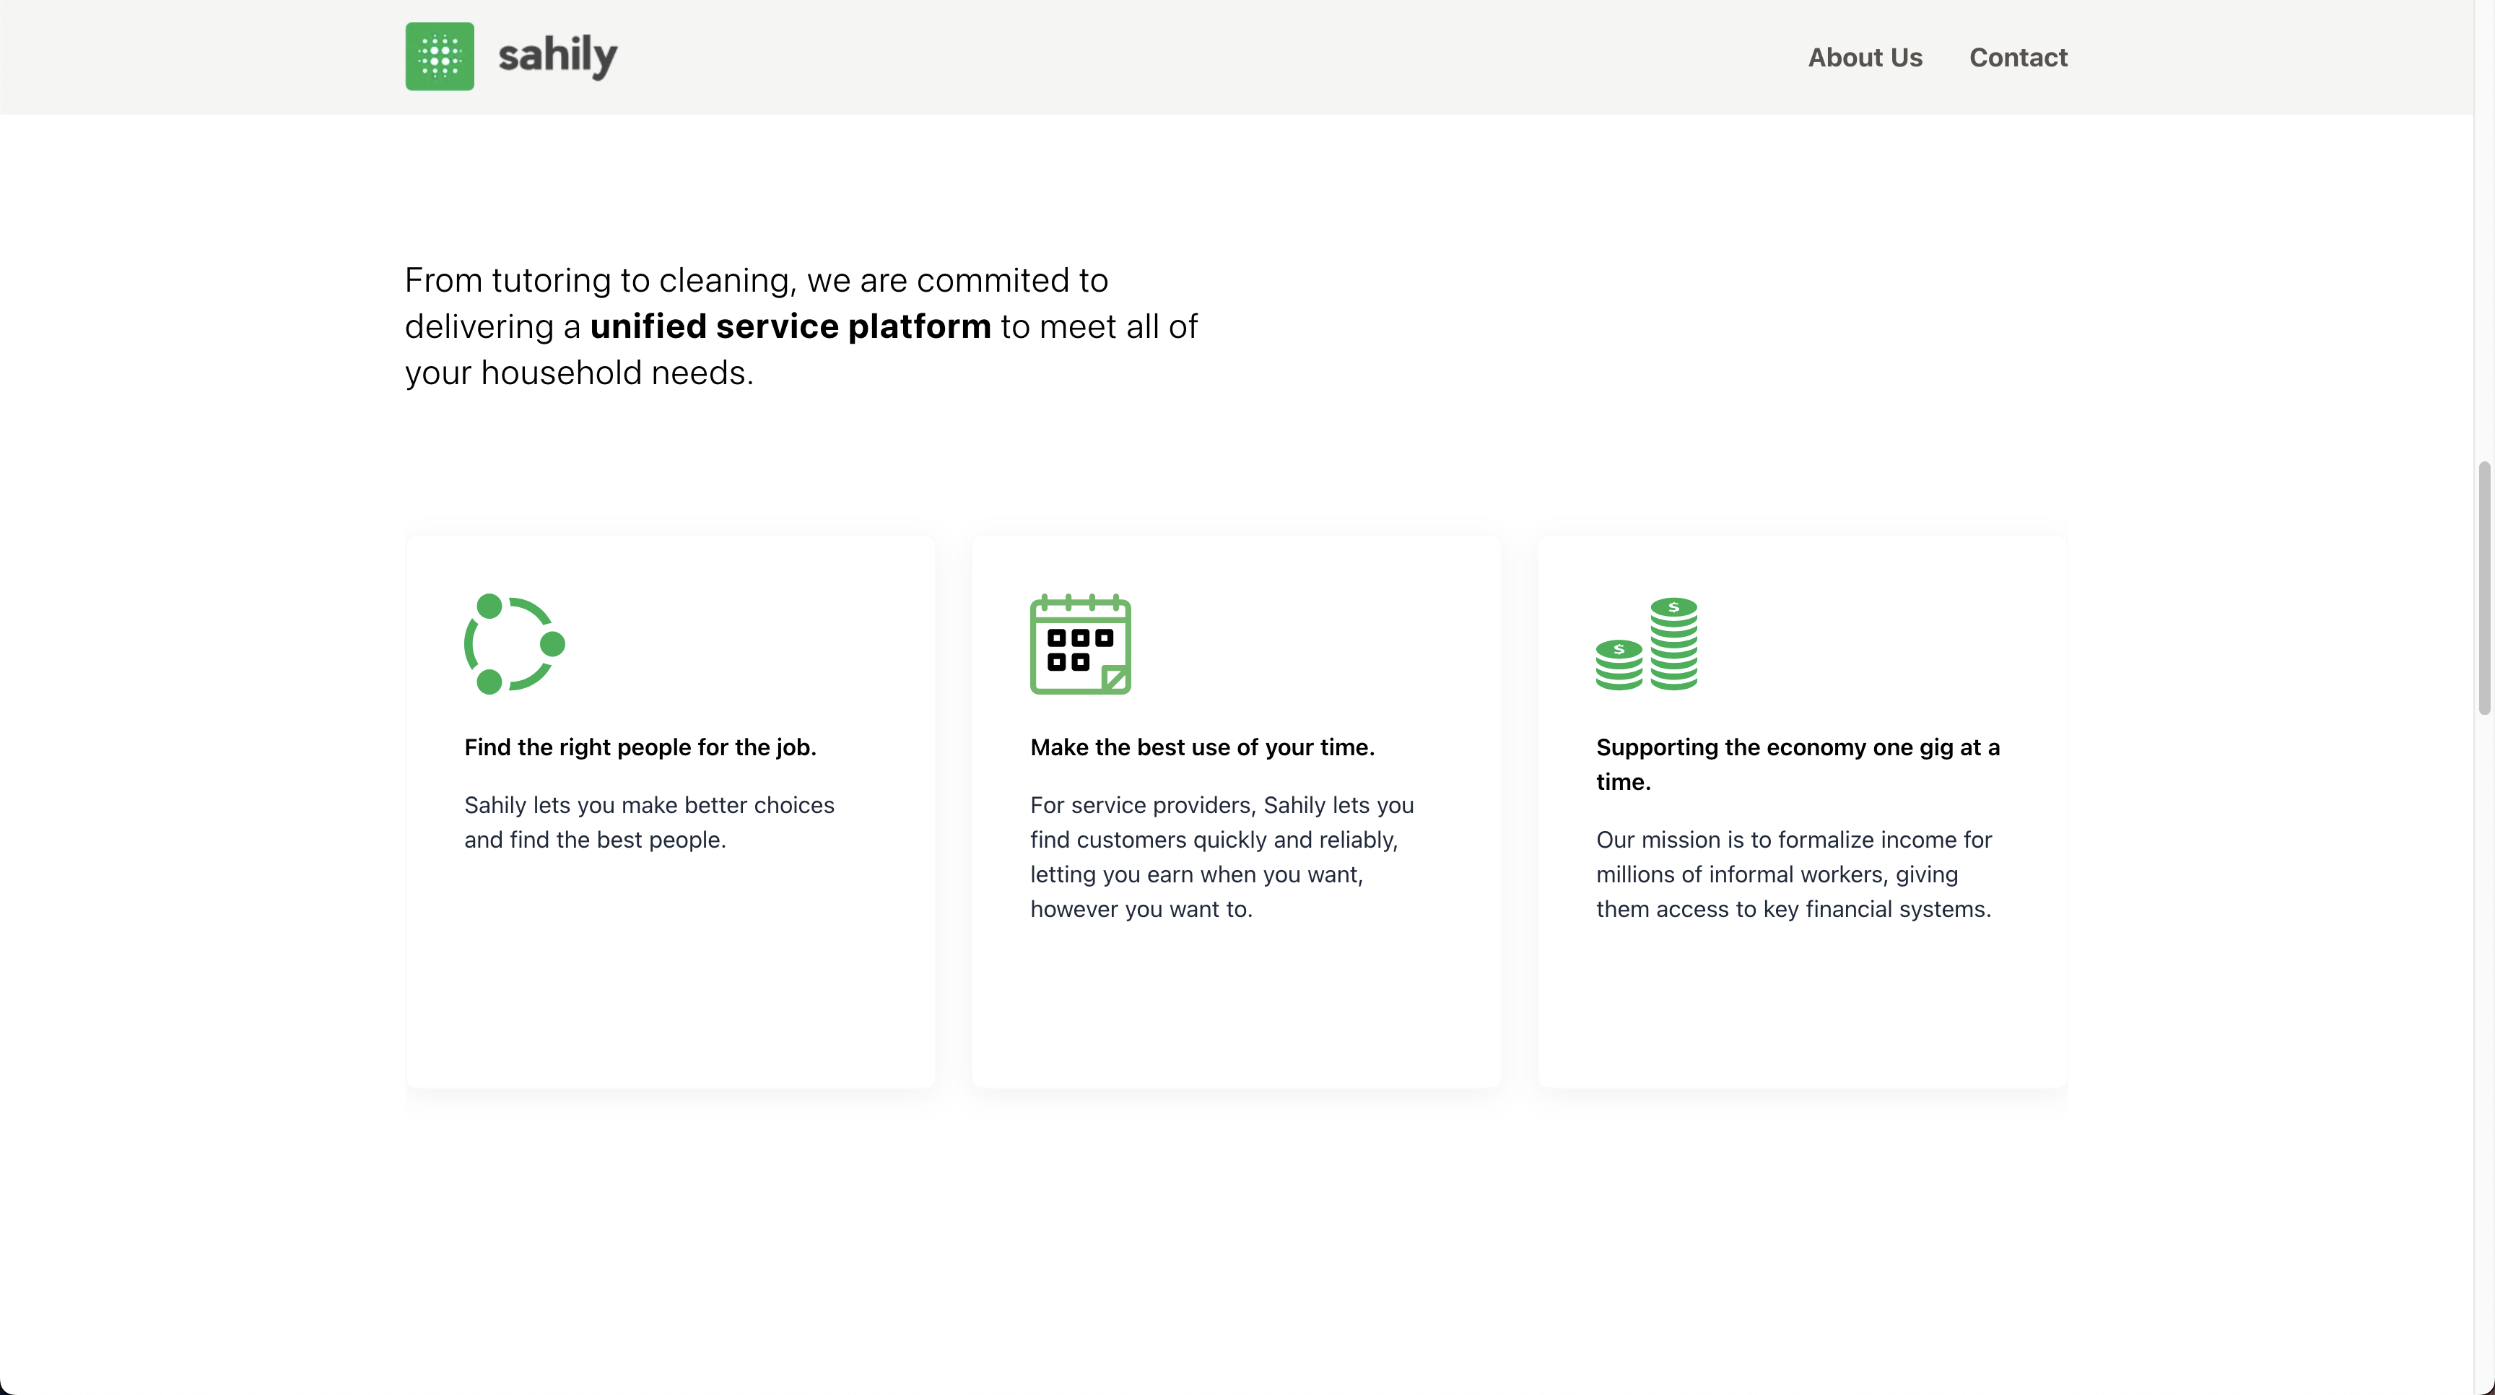The width and height of the screenshot is (2495, 1395).
Task: Open the Contact page
Action: (x=2018, y=57)
